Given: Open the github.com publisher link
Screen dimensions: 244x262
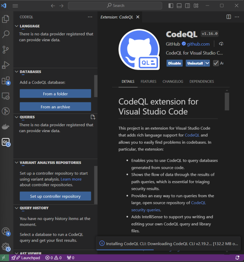Looking at the screenshot, I should click(x=198, y=44).
